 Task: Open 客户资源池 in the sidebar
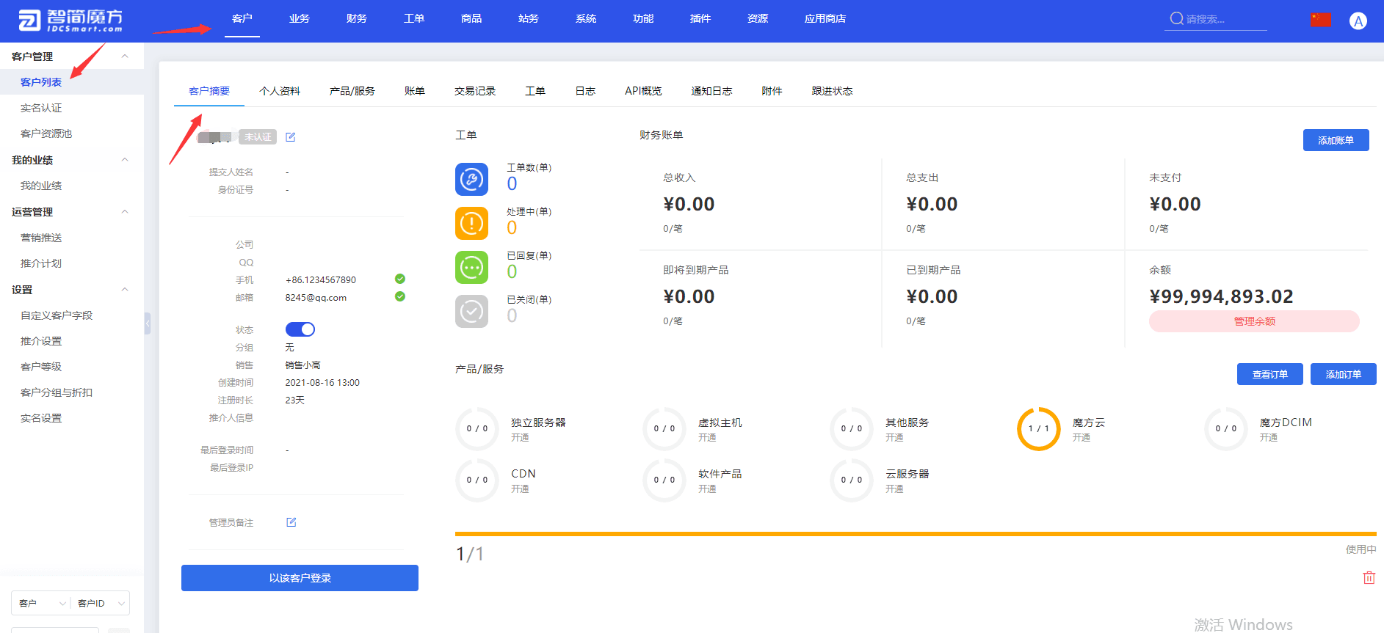[46, 133]
